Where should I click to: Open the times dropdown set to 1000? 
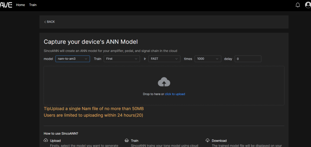[208, 59]
